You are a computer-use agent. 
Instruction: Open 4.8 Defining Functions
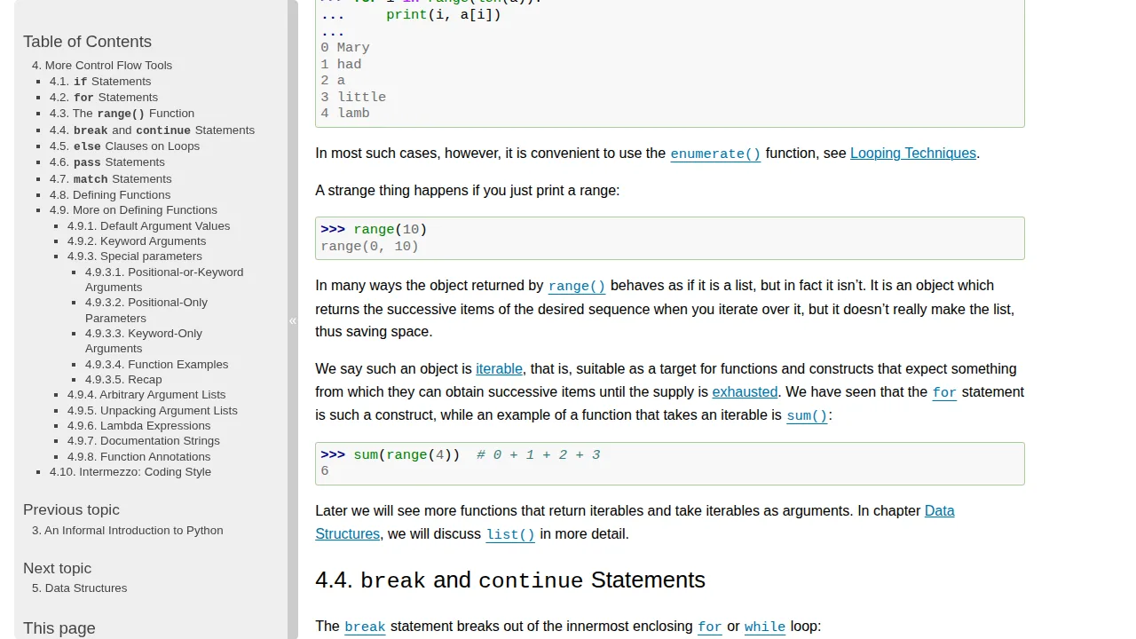(x=110, y=195)
